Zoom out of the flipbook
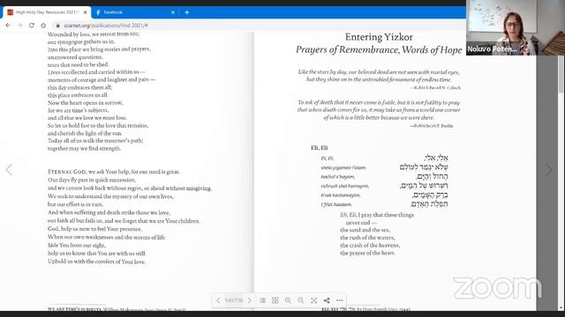This screenshot has height=317, width=565. click(301, 300)
